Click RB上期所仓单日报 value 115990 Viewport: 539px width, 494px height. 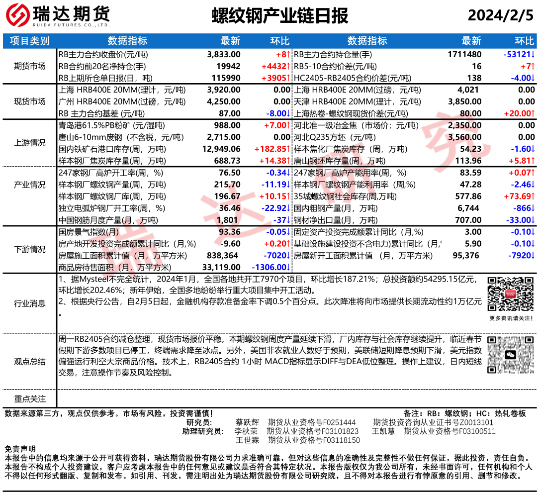click(226, 78)
